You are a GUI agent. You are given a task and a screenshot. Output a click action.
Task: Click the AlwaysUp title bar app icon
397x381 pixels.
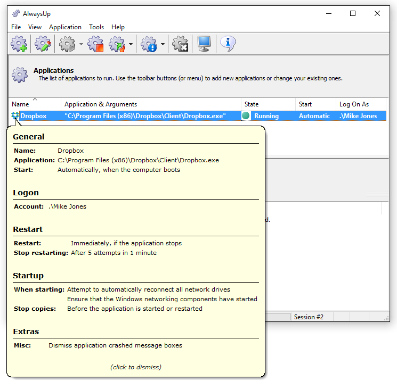tap(16, 13)
